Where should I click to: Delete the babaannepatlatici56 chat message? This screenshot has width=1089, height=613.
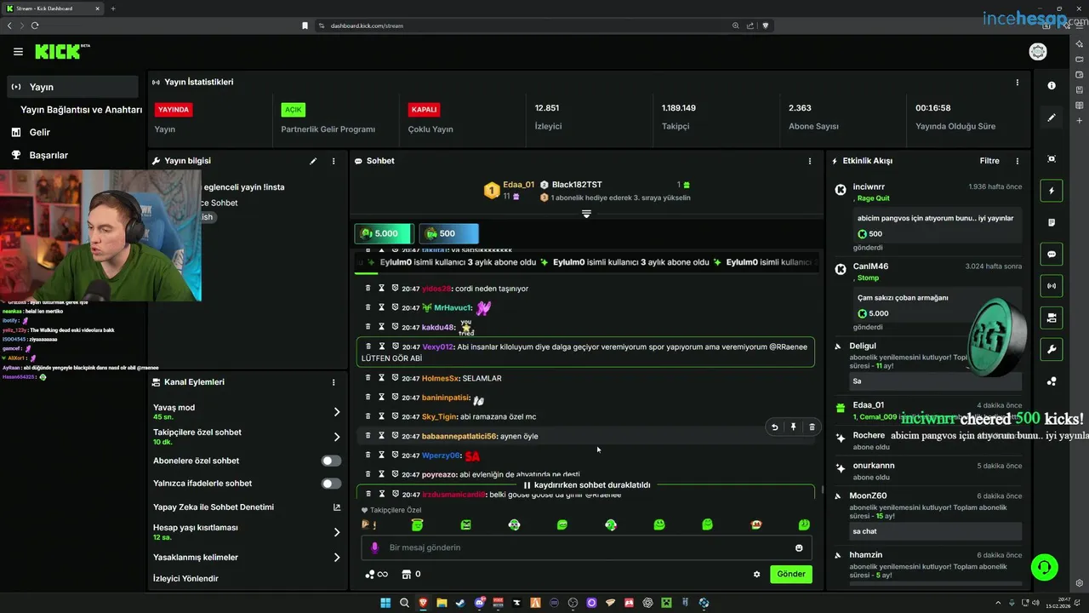click(812, 427)
